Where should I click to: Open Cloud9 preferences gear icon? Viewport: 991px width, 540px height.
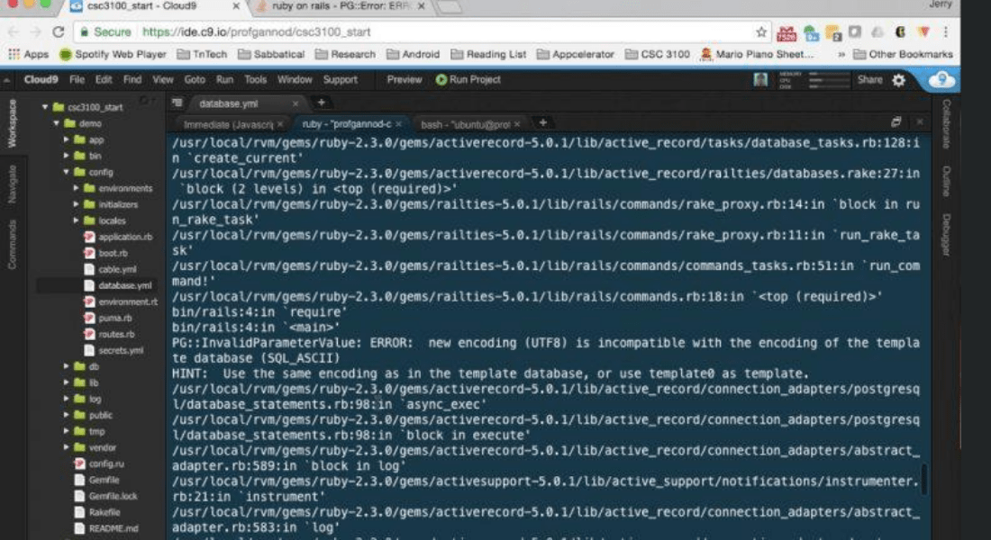point(898,80)
